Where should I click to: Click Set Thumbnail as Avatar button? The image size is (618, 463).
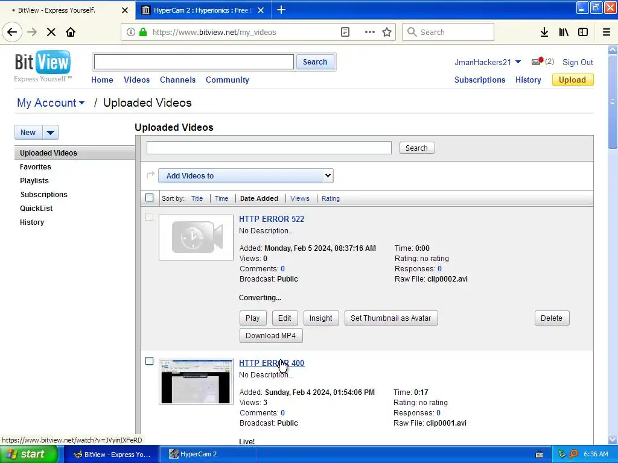(x=391, y=318)
